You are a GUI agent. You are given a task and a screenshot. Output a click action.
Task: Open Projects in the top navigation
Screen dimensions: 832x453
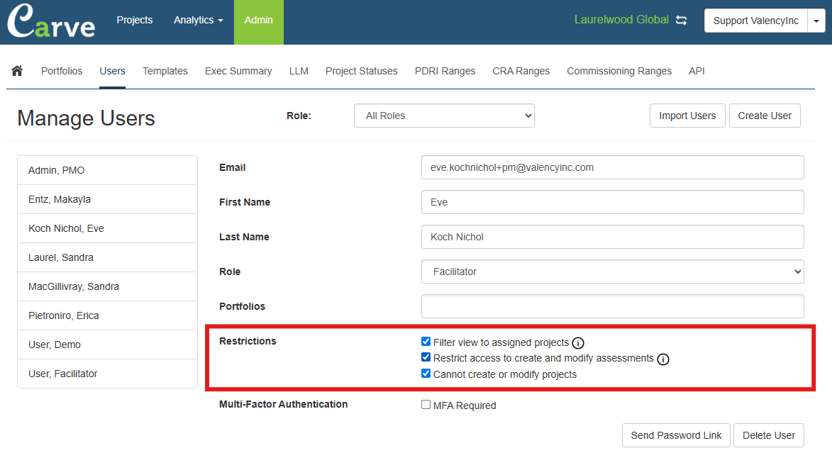pyautogui.click(x=135, y=21)
